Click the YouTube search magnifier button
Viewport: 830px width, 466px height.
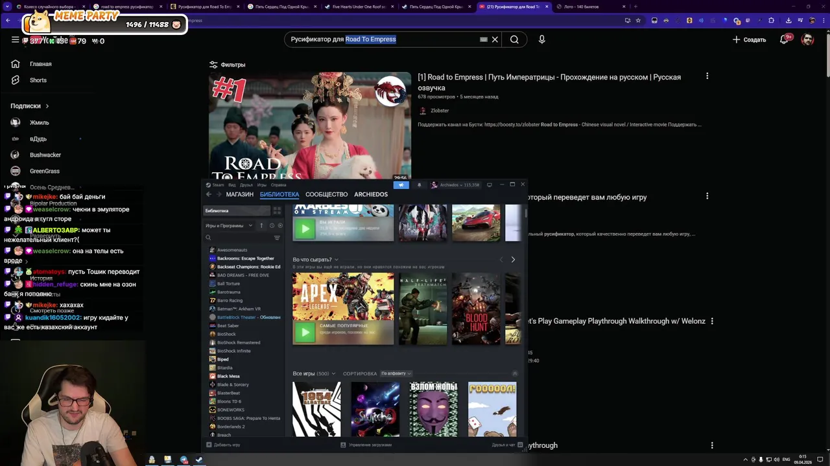point(514,39)
